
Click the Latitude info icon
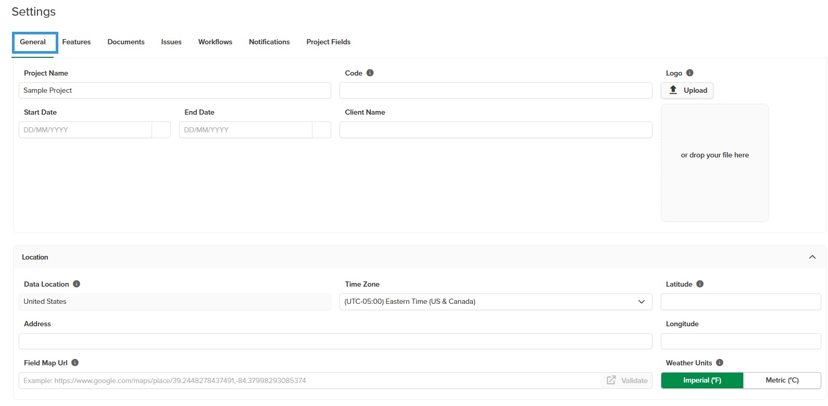pos(700,284)
